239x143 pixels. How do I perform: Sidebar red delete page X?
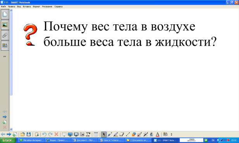pyautogui.click(x=5, y=127)
